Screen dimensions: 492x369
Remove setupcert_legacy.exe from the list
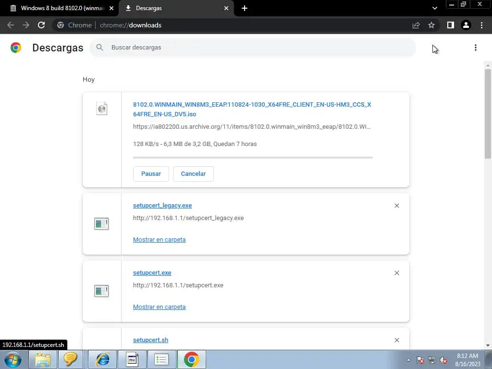point(397,206)
